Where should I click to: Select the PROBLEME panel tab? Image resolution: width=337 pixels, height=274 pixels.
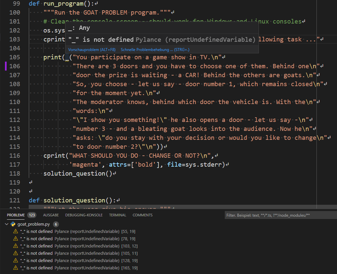pyautogui.click(x=16, y=215)
